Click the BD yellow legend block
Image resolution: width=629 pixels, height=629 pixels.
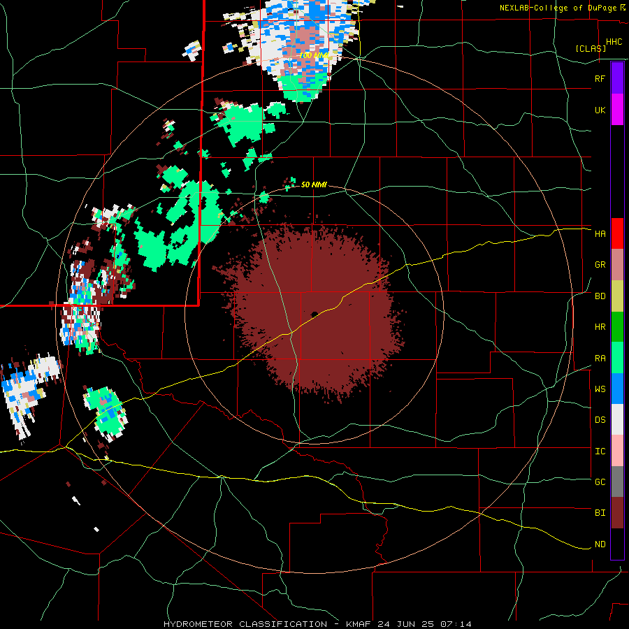[617, 296]
